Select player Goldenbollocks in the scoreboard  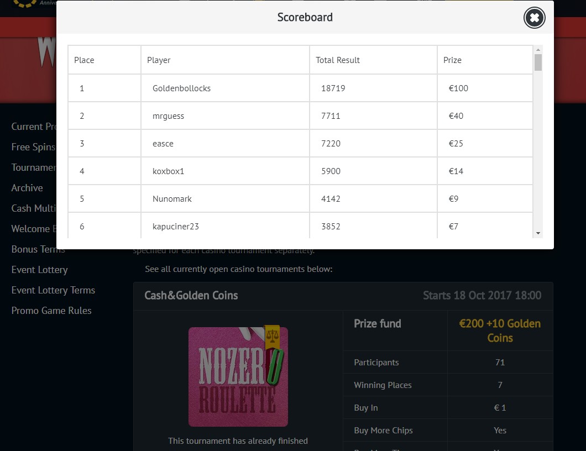pos(181,88)
